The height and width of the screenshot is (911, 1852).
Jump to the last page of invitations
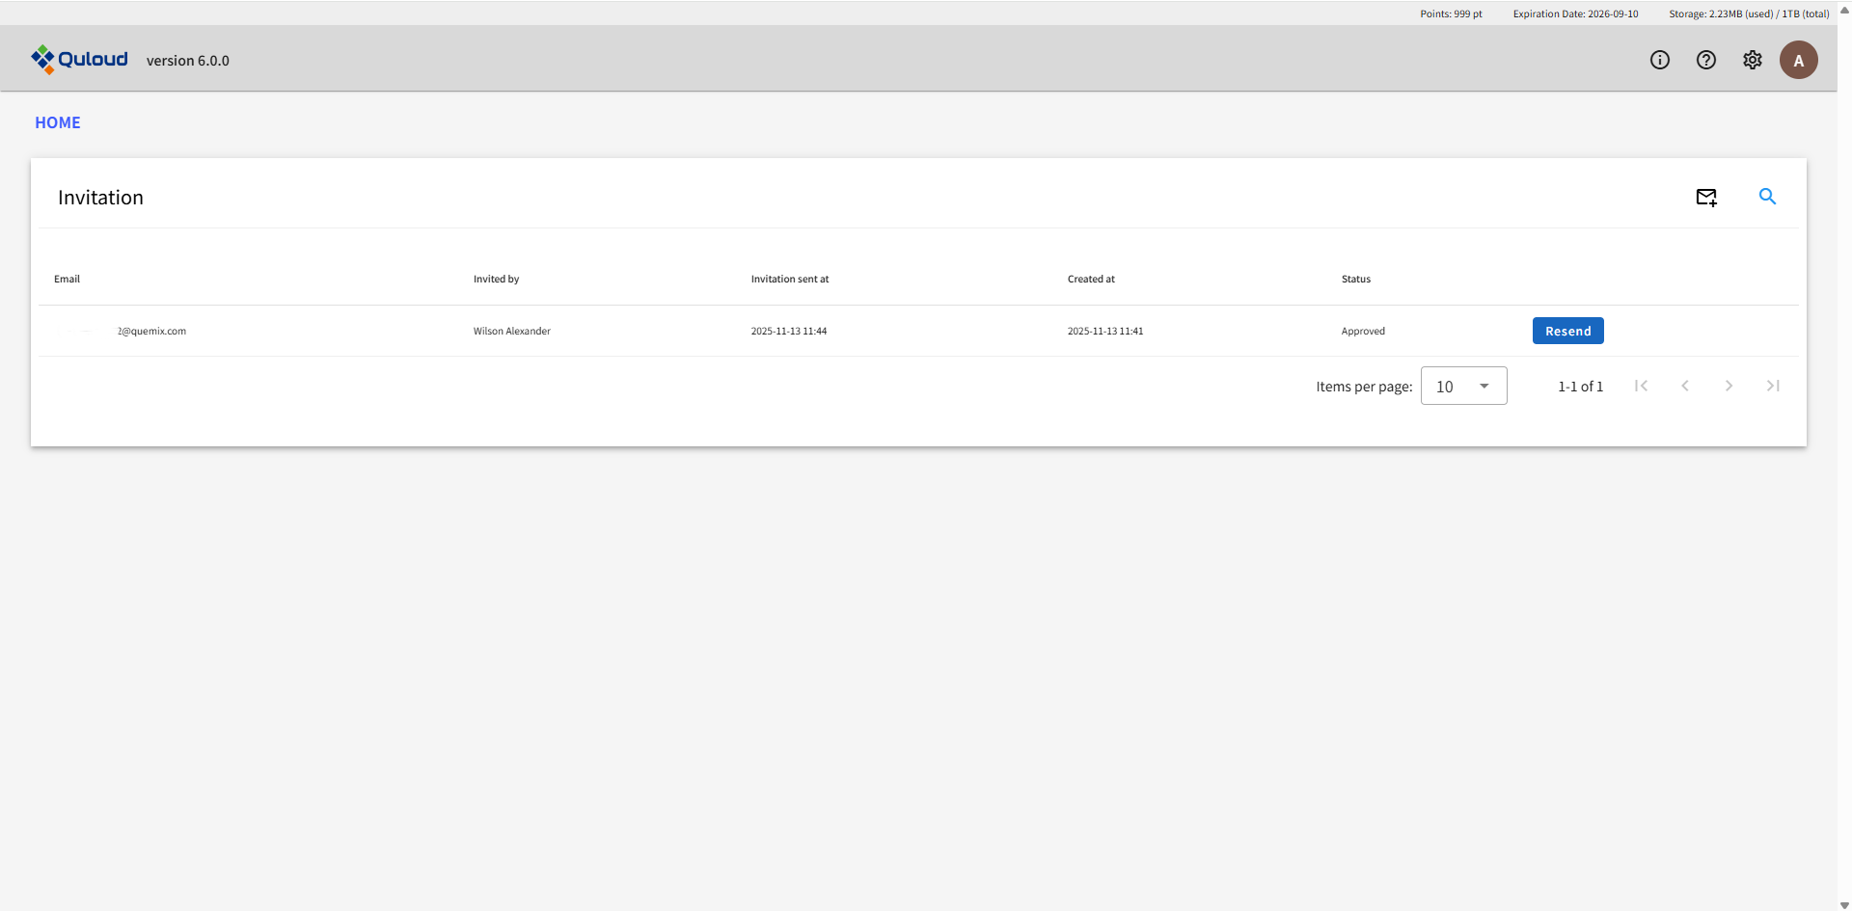1773,386
